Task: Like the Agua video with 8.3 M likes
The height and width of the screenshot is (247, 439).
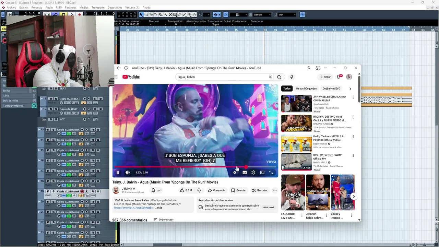Action: click(186, 190)
